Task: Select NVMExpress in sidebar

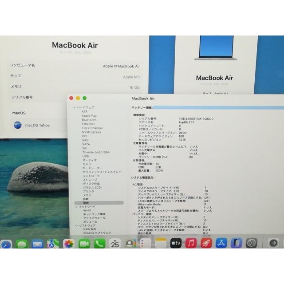Action: pos(91,132)
